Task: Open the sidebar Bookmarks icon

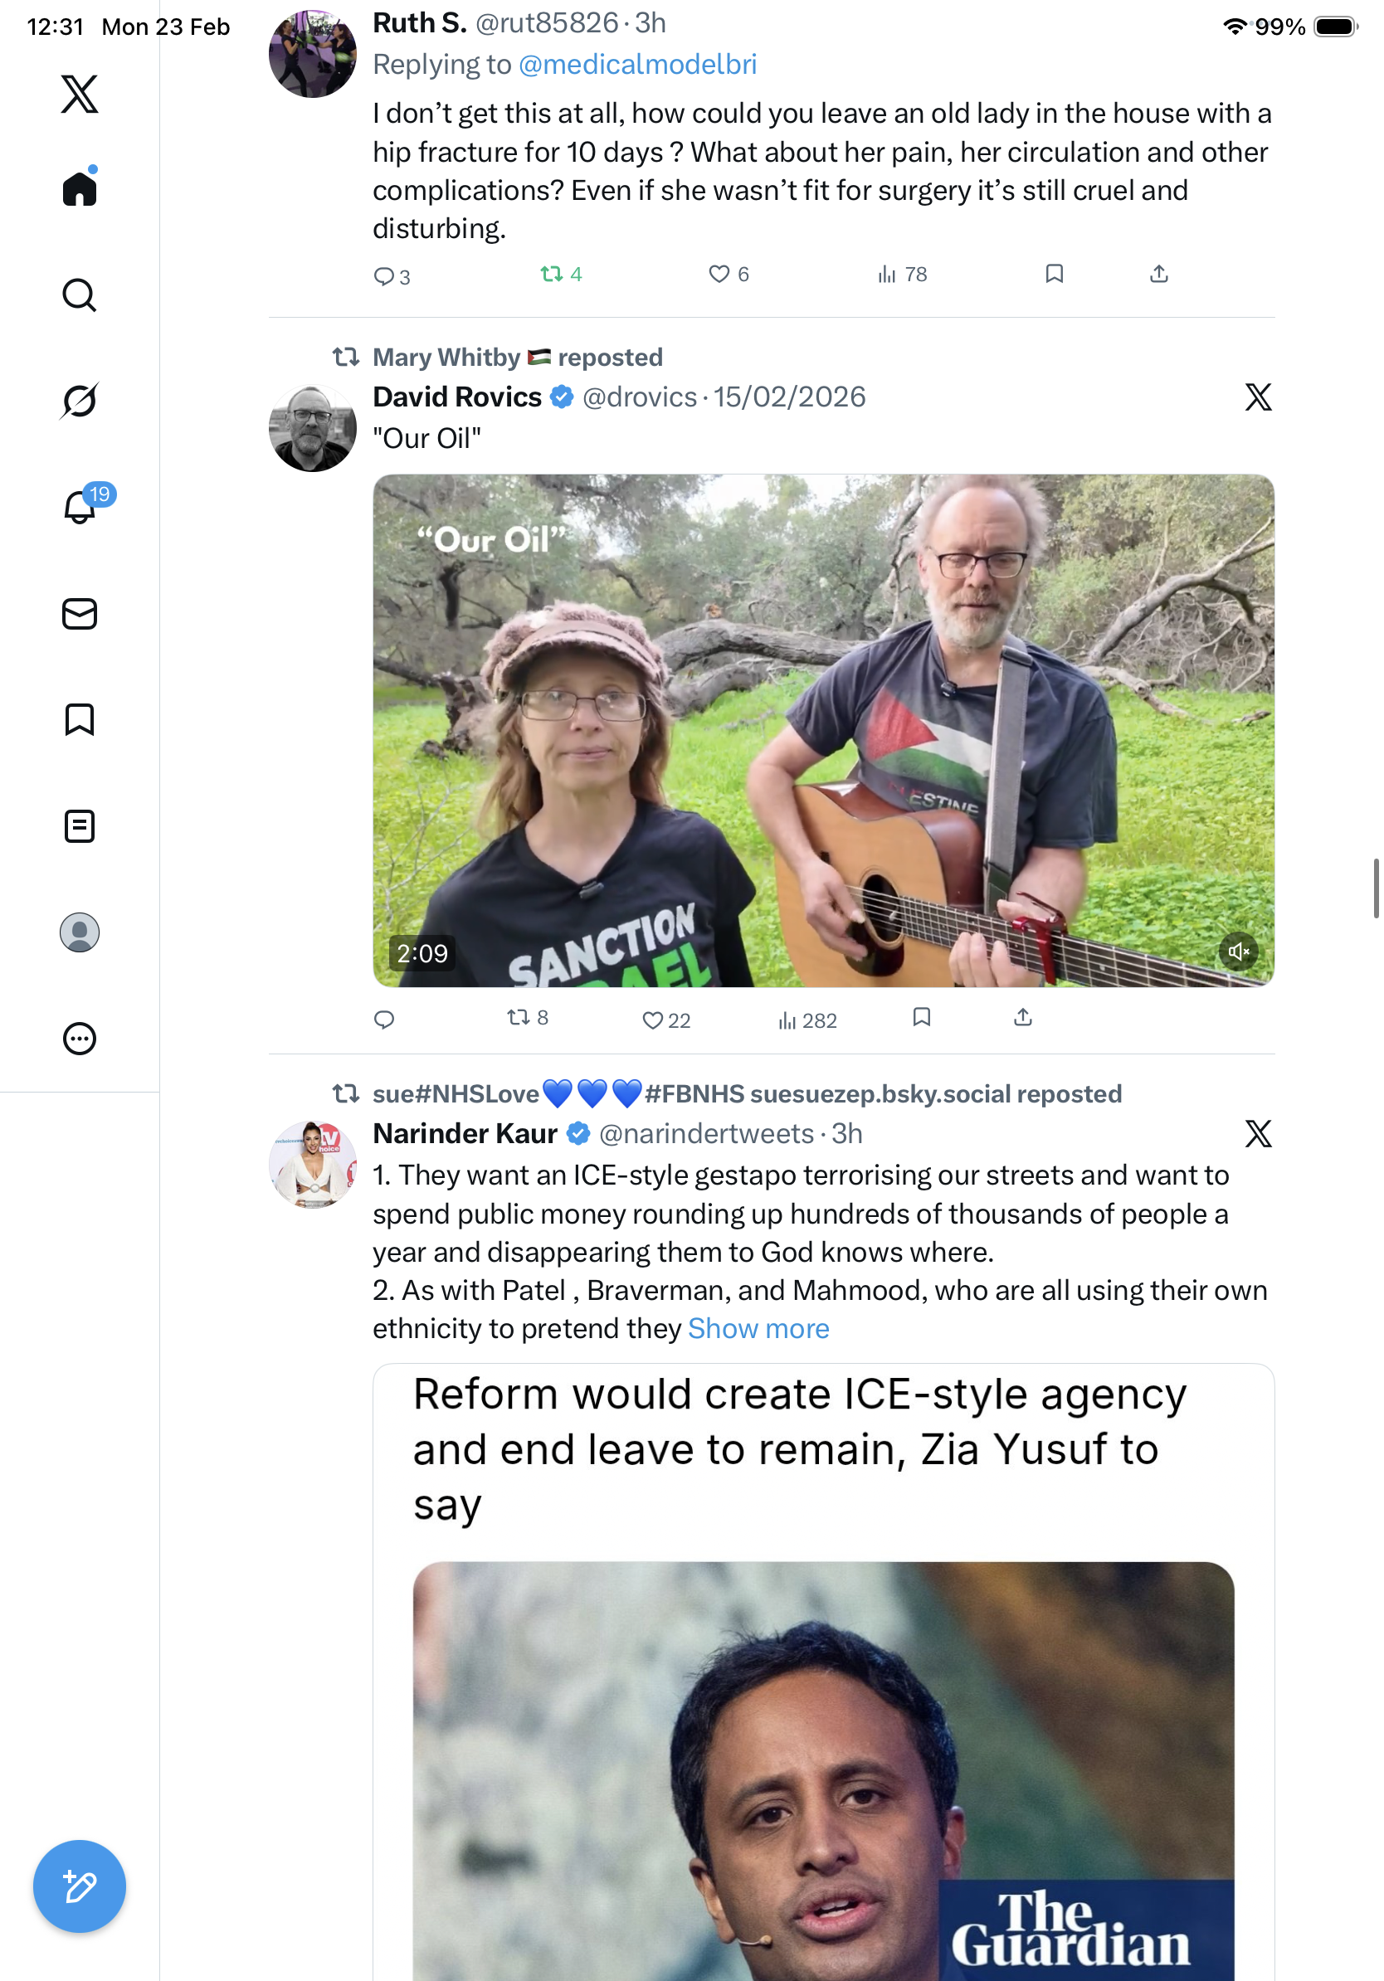Action: tap(80, 719)
